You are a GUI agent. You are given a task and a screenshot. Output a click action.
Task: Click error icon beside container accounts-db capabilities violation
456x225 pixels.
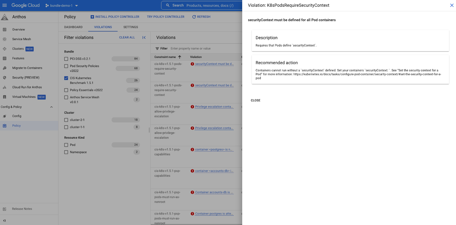[x=192, y=171]
